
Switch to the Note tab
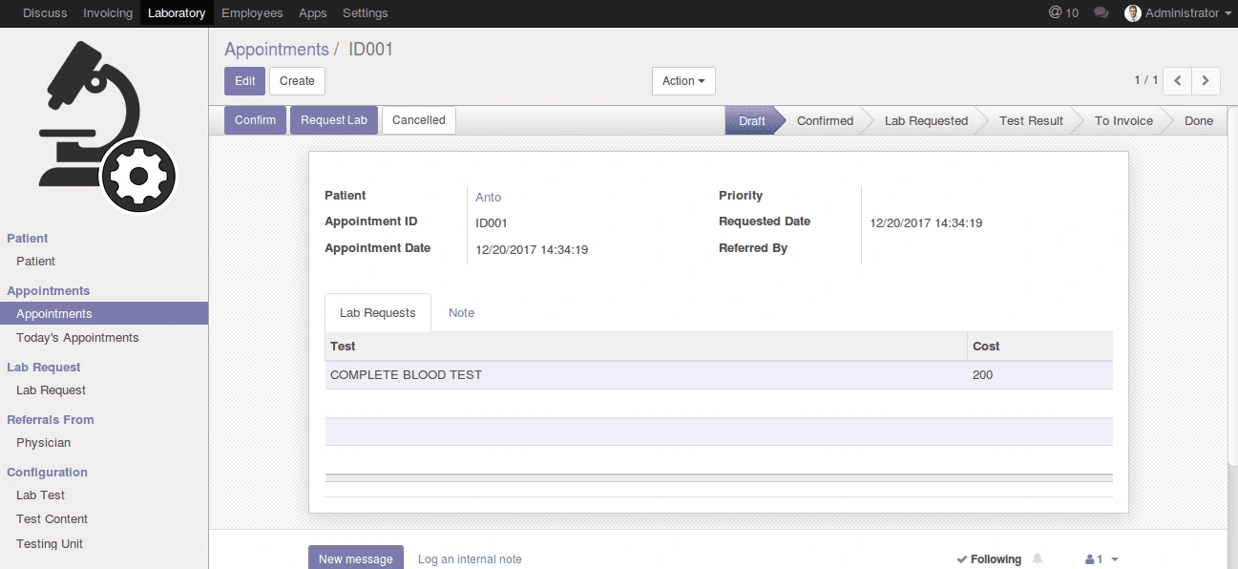pos(461,312)
